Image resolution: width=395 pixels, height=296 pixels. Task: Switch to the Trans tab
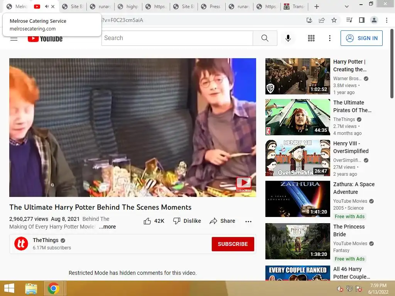tap(294, 7)
